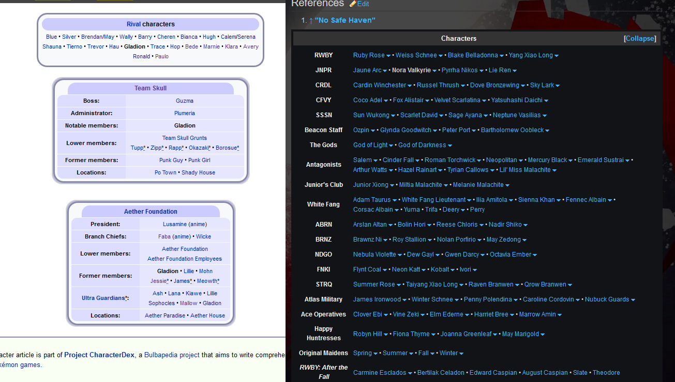Open the Clover Ebi dropdown in Ace Operatives
This screenshot has width=675, height=382.
(x=385, y=314)
